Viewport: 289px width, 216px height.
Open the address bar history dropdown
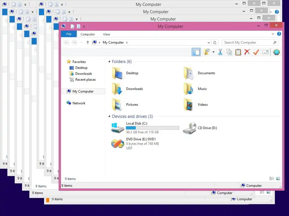209,43
